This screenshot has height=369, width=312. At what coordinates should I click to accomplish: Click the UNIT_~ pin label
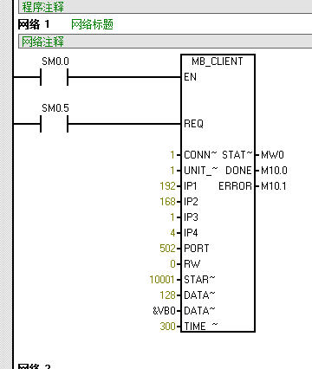(201, 171)
